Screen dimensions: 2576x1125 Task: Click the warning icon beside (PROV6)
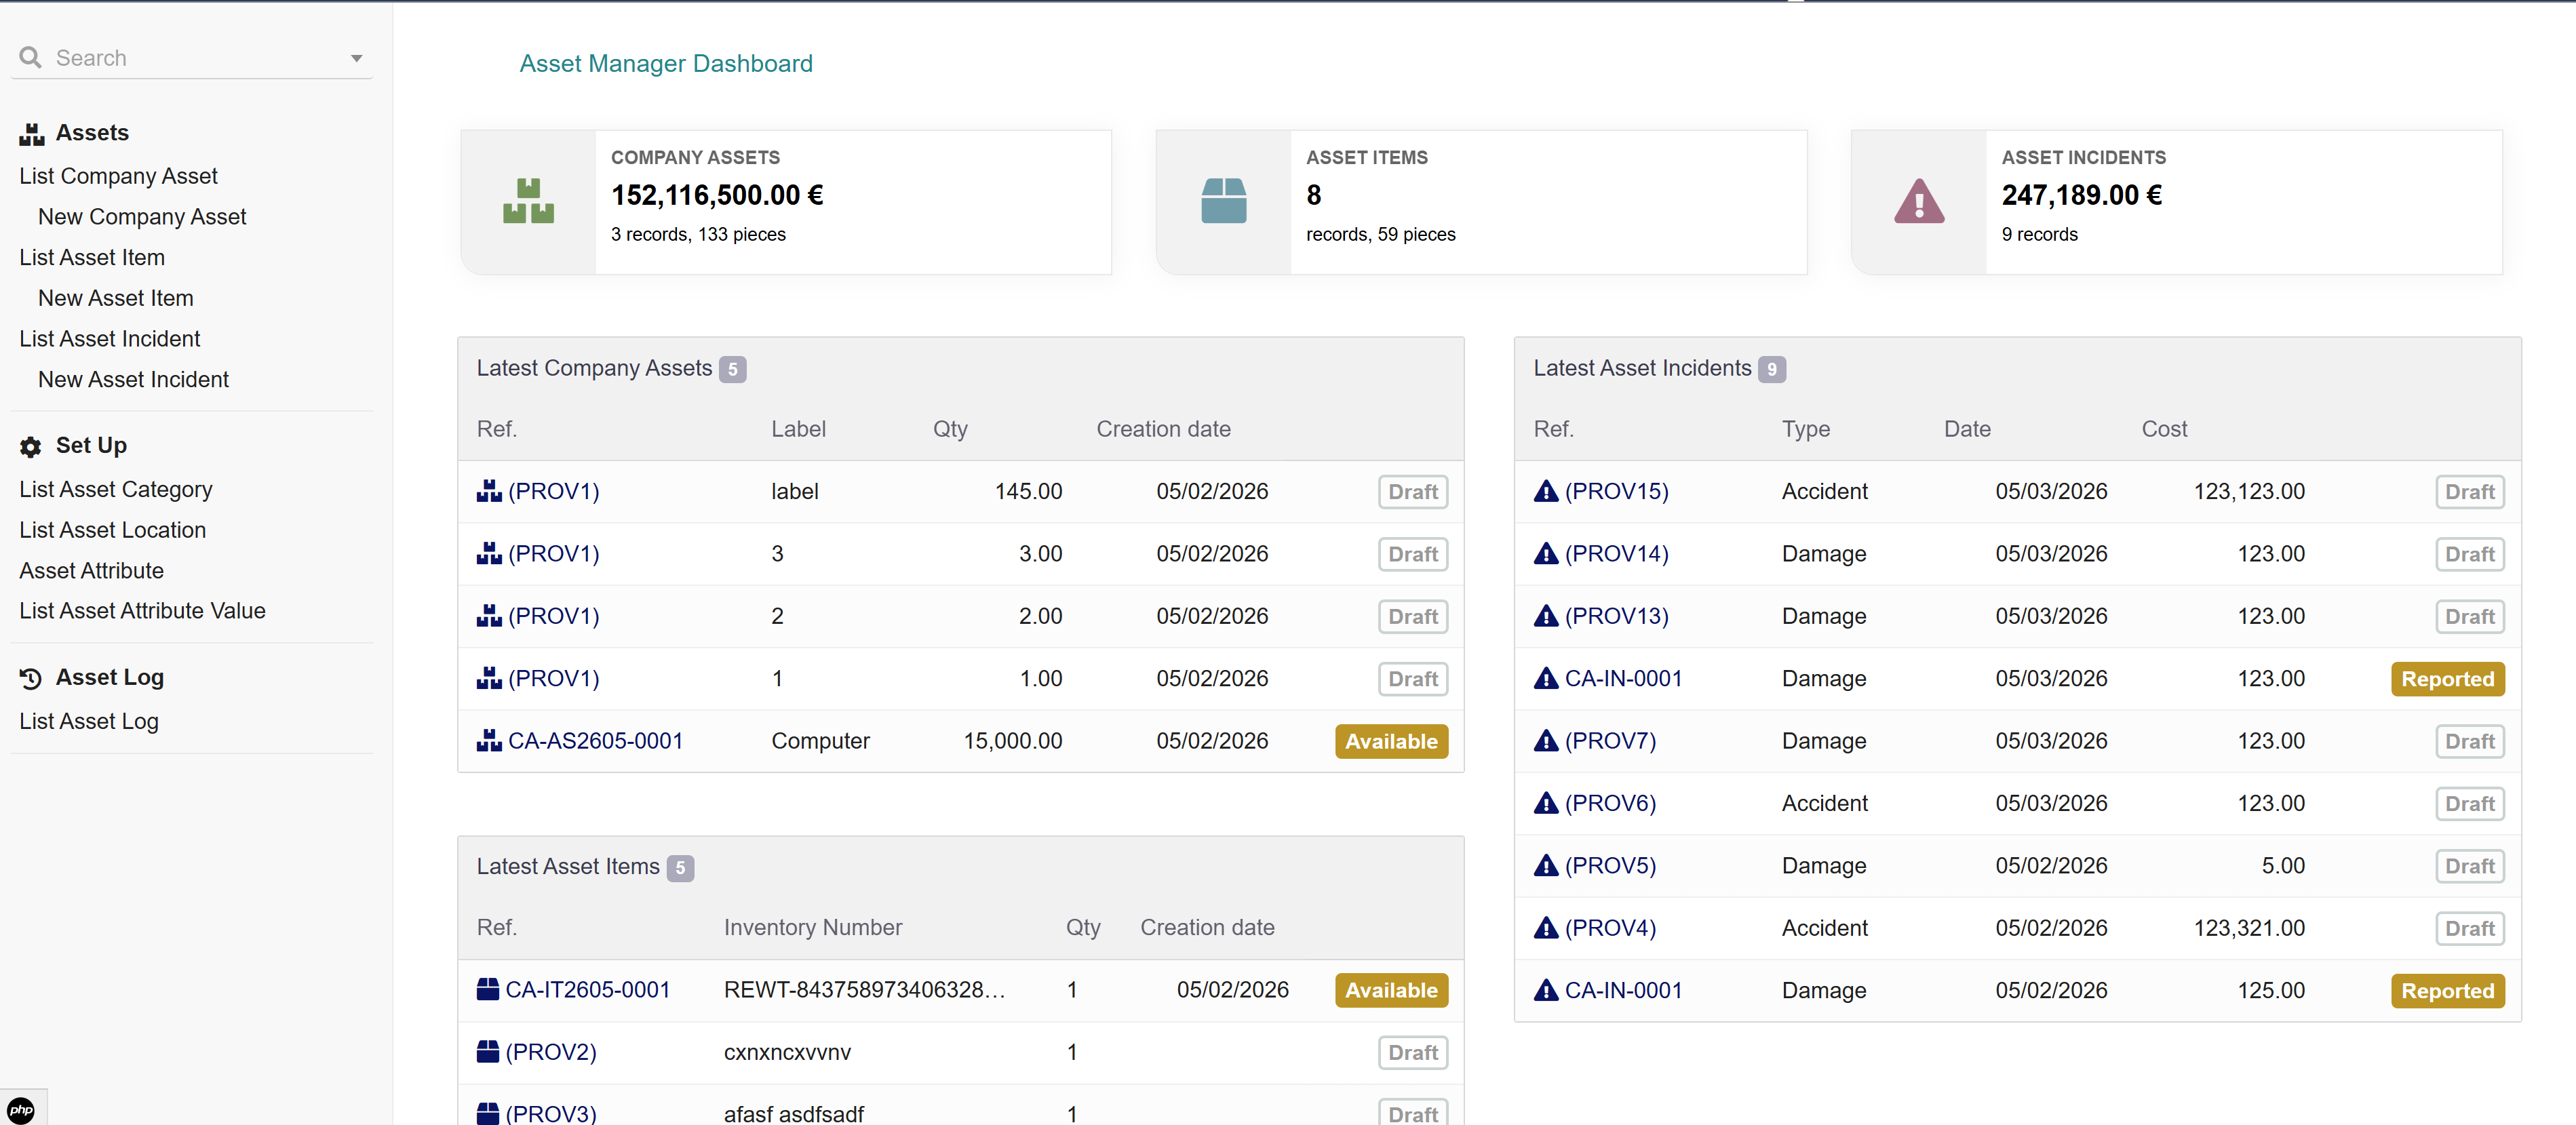pyautogui.click(x=1546, y=803)
